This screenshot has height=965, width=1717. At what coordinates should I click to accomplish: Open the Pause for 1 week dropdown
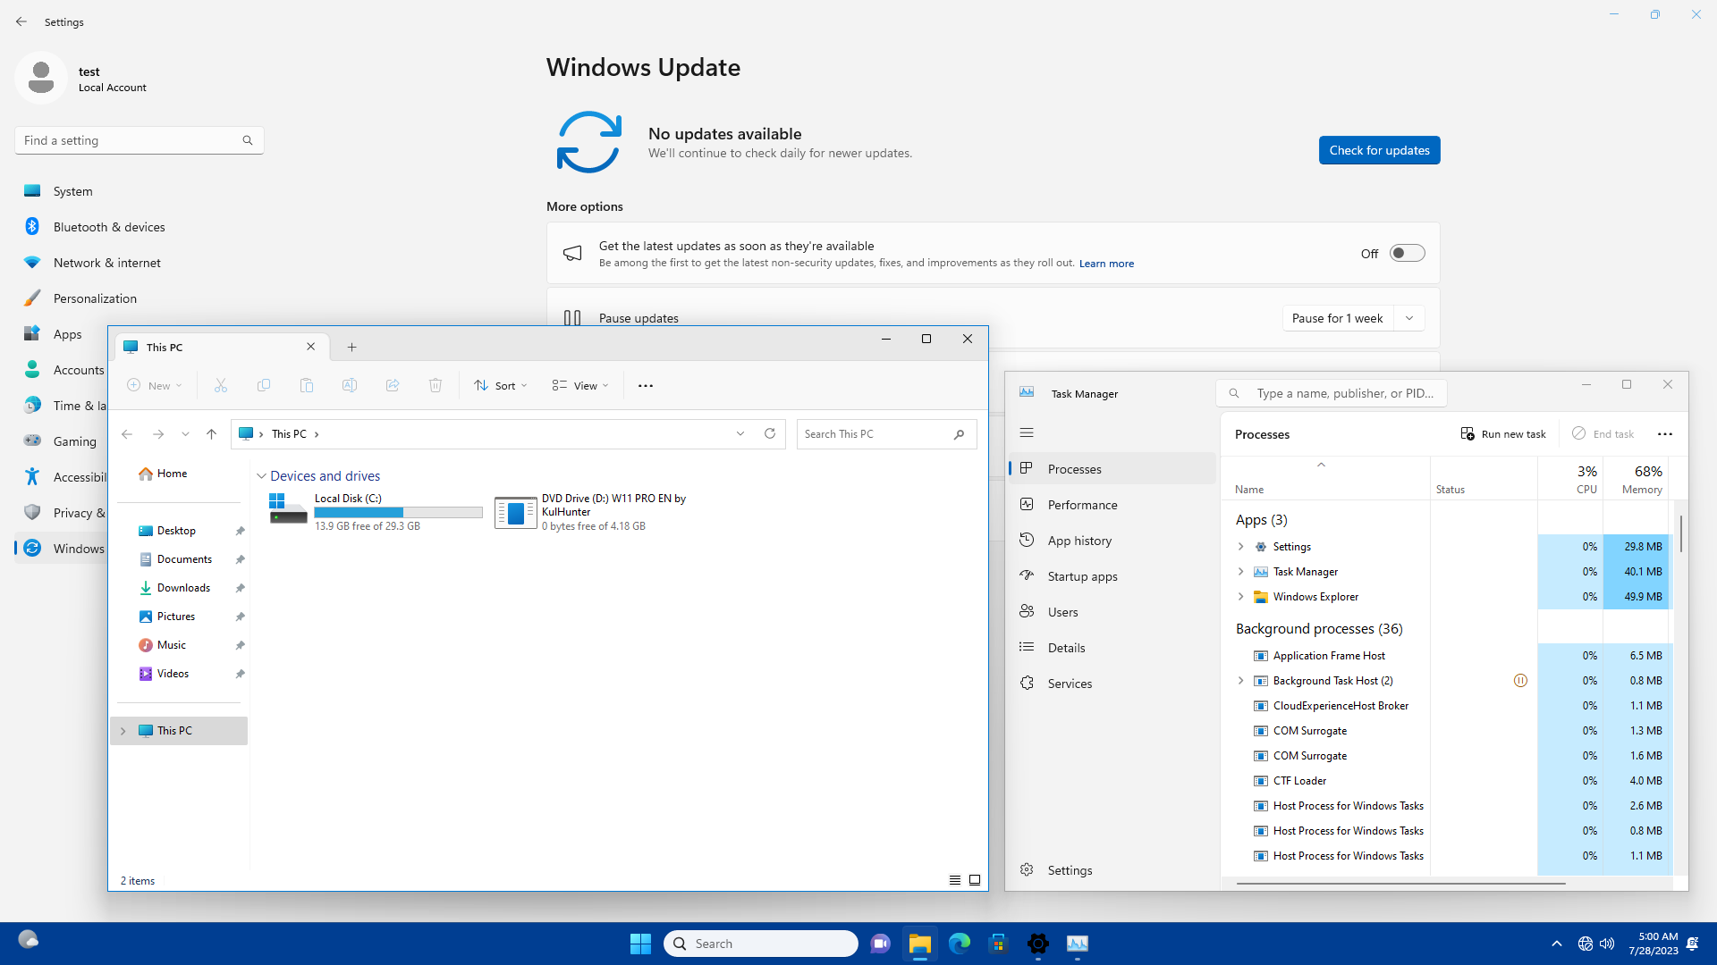1409,318
